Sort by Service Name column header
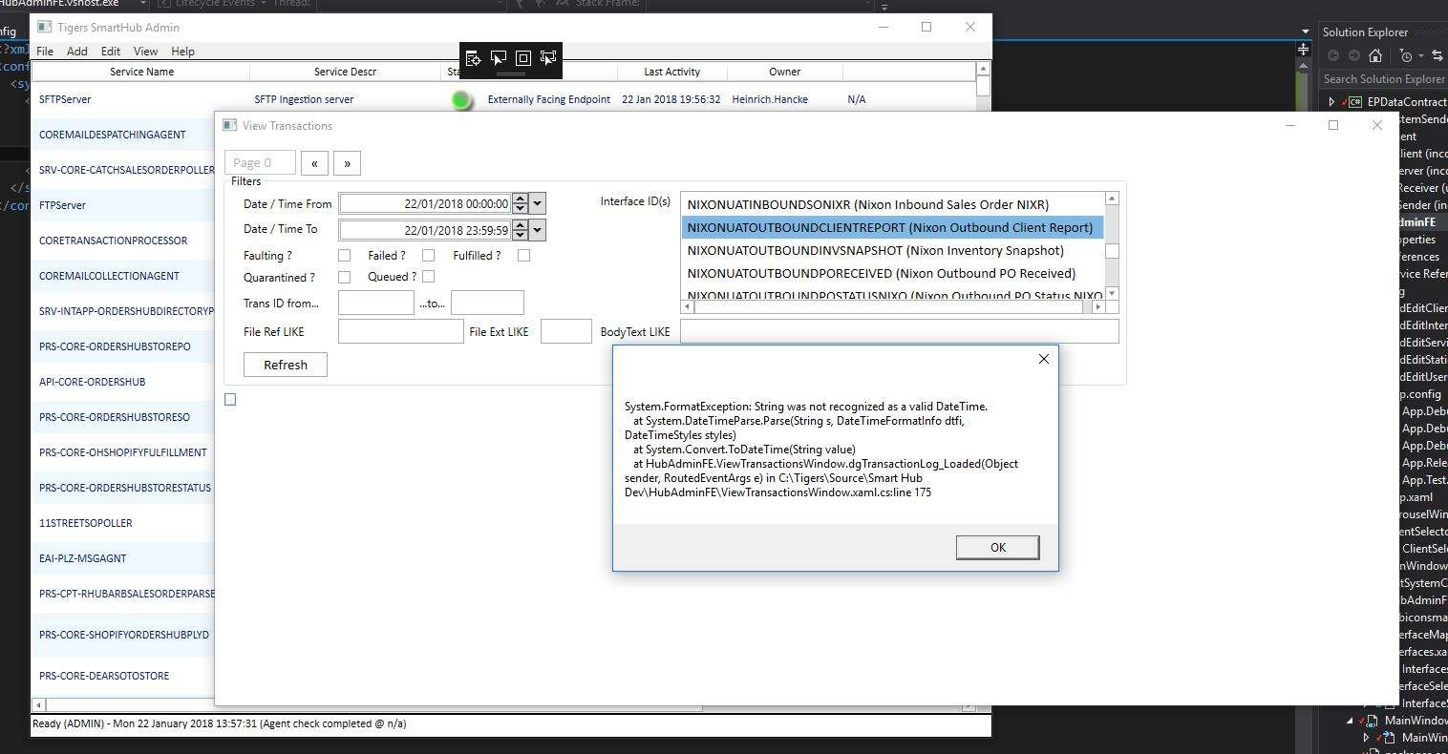 tap(141, 72)
